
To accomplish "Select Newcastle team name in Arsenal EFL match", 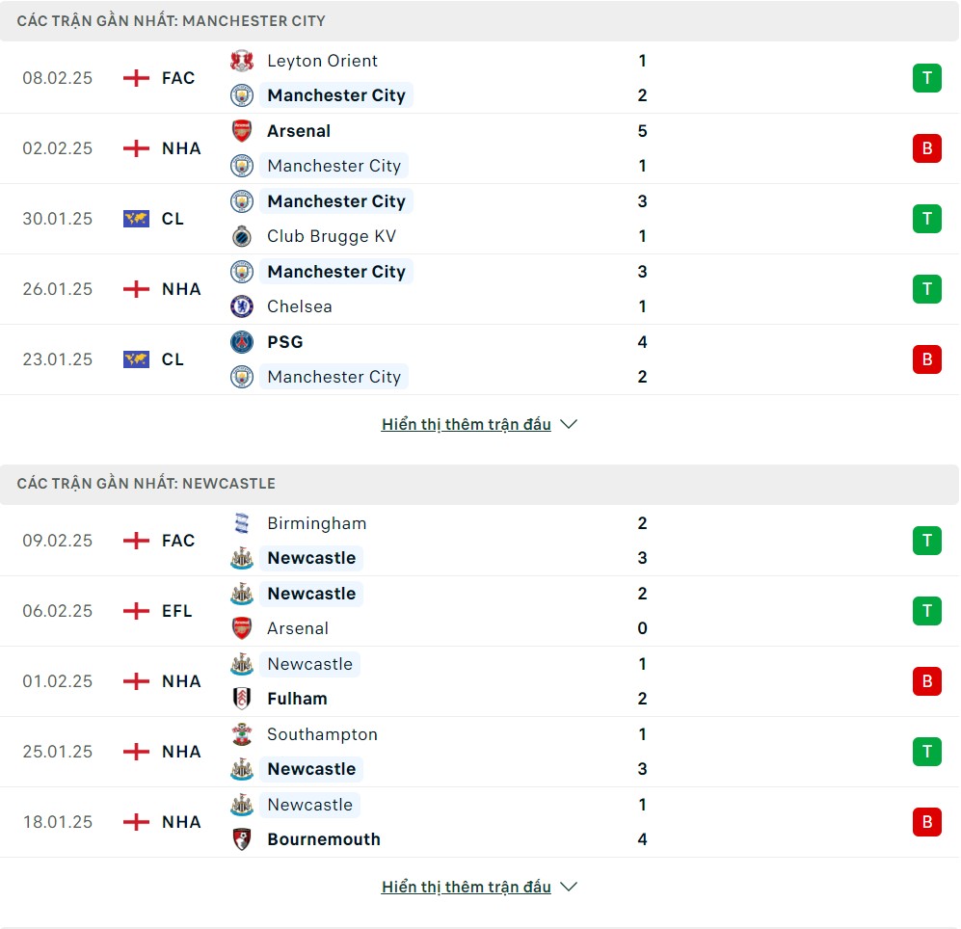I will click(311, 594).
